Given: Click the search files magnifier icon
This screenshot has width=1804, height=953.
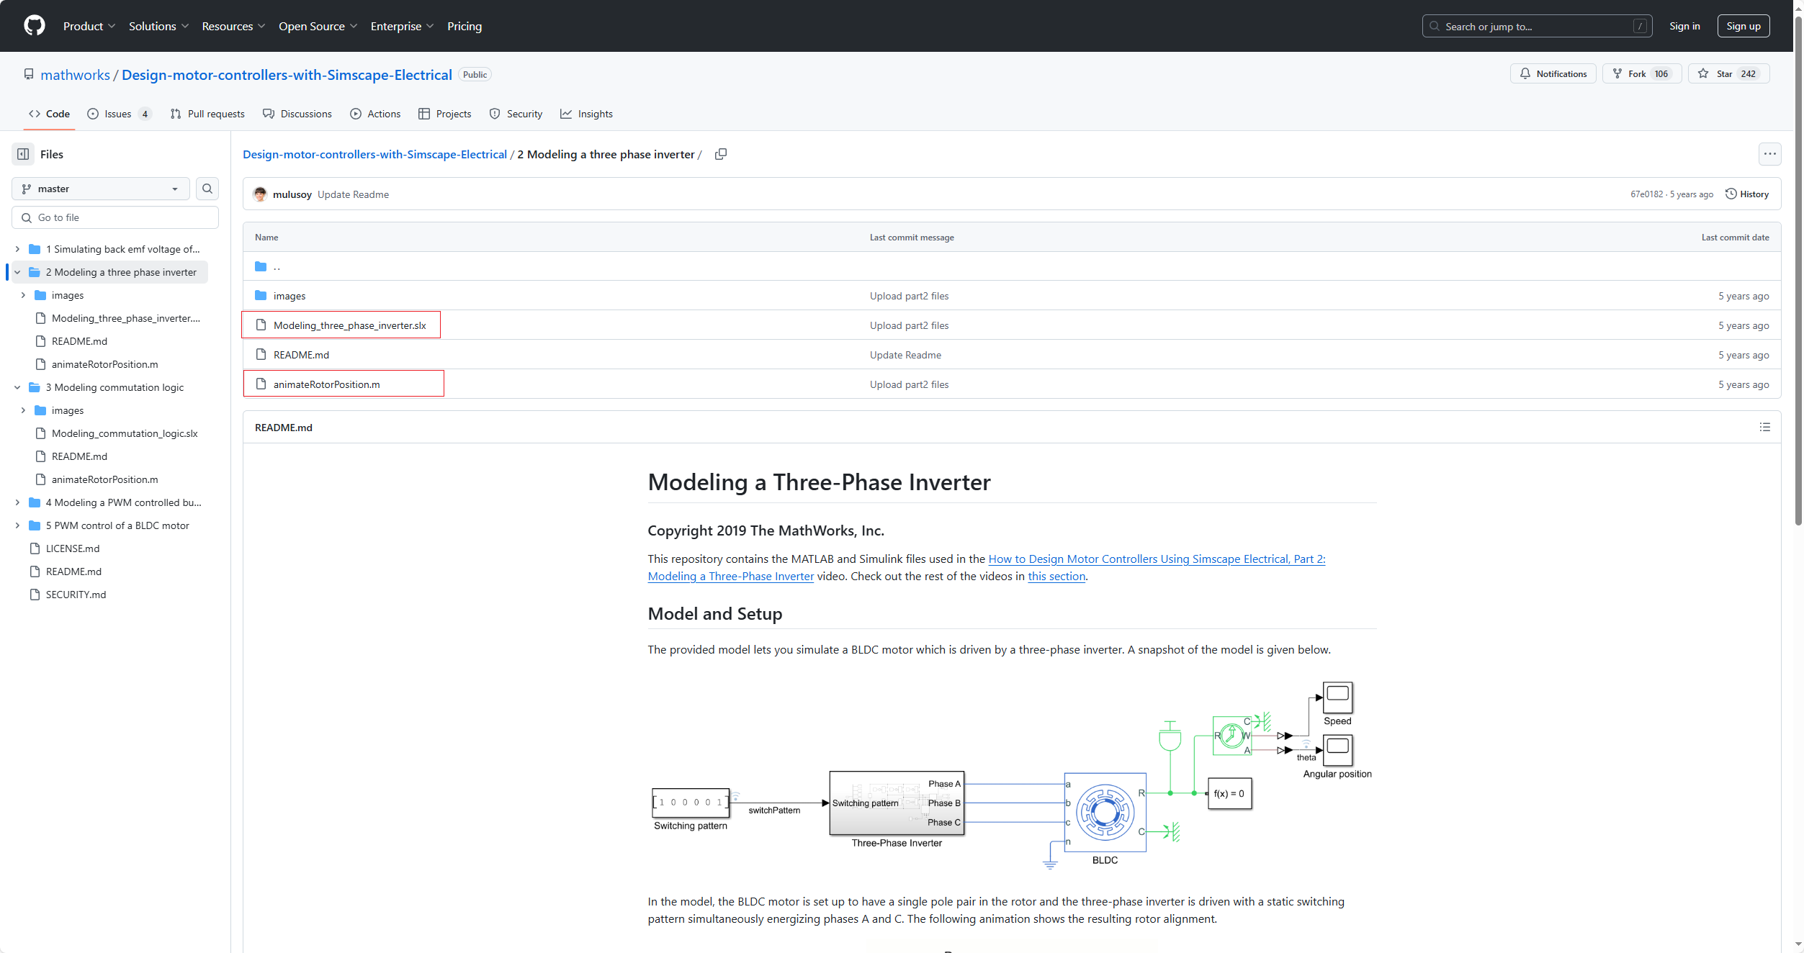Looking at the screenshot, I should point(207,189).
